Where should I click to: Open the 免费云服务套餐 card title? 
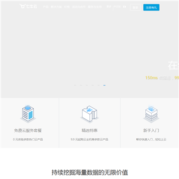click(28, 131)
